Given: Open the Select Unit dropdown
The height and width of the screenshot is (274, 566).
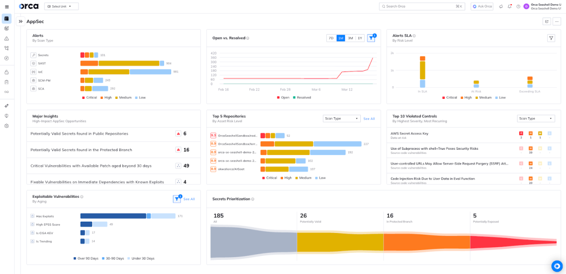Looking at the screenshot, I should (62, 6).
